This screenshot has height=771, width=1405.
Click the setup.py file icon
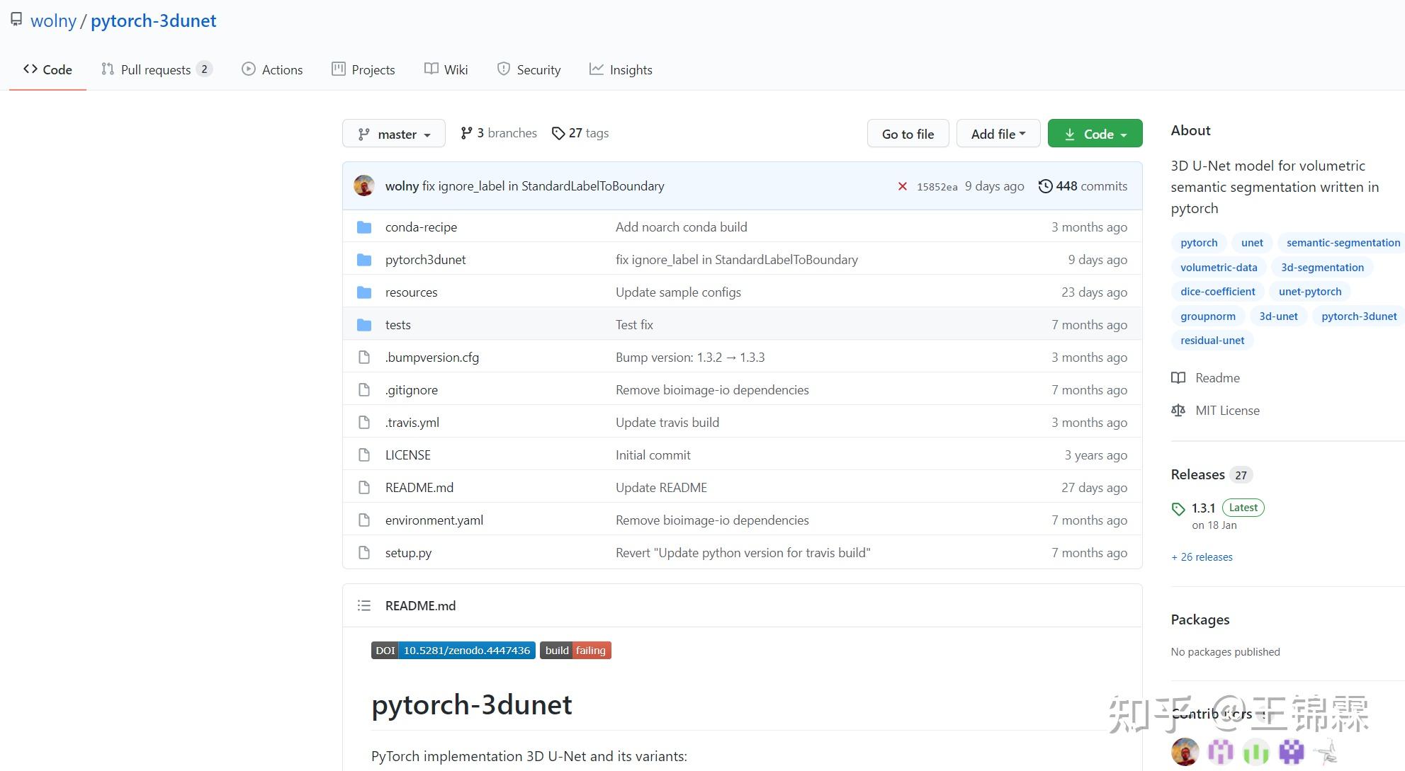pyautogui.click(x=364, y=553)
